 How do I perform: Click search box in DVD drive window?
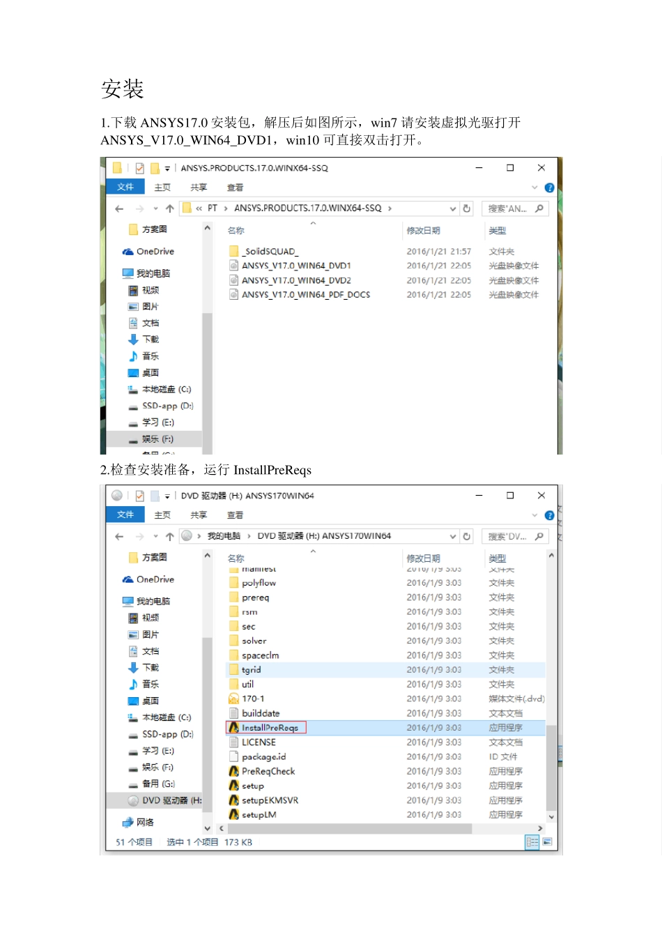point(515,536)
